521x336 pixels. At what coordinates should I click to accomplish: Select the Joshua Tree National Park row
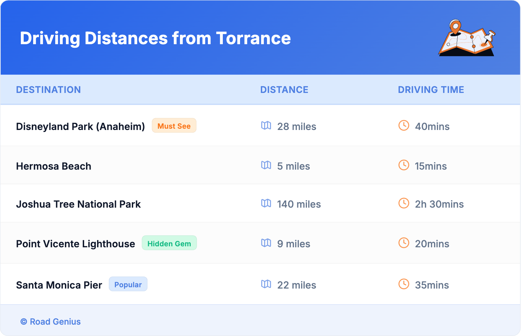(x=78, y=204)
